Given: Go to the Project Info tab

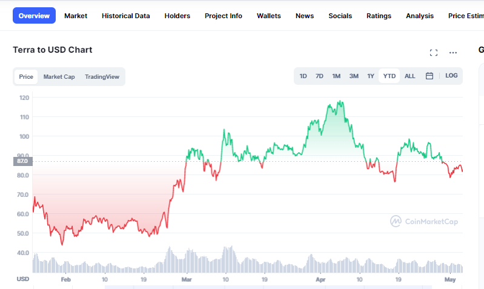Looking at the screenshot, I should click(x=223, y=16).
